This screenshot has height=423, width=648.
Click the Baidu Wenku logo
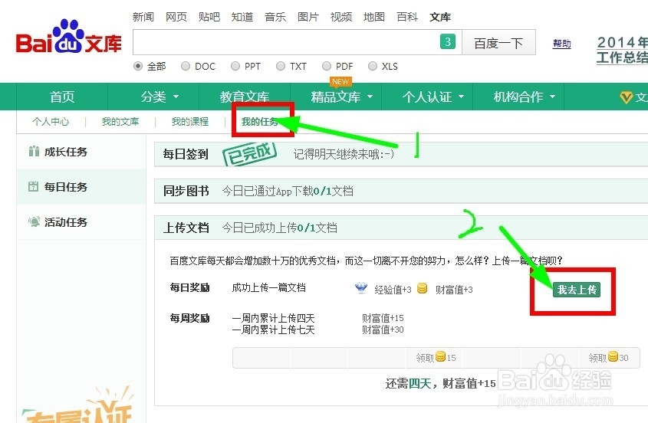(x=68, y=38)
